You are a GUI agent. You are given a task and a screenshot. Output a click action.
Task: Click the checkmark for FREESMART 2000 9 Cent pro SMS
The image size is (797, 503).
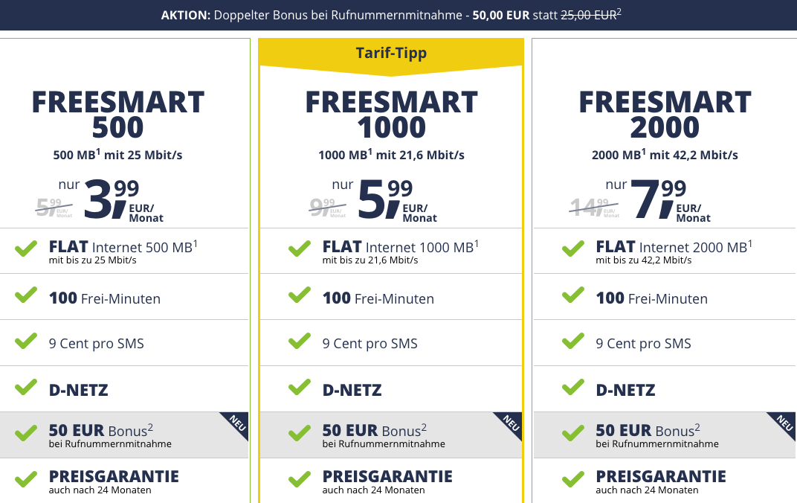coord(573,342)
